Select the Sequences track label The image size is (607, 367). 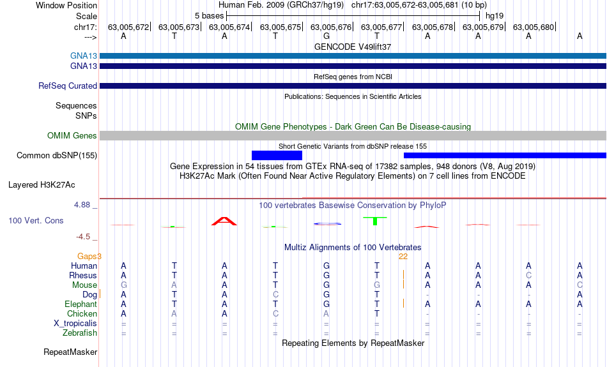coord(76,105)
